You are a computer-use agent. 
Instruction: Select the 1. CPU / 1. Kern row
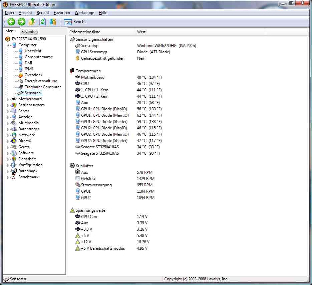[118, 90]
